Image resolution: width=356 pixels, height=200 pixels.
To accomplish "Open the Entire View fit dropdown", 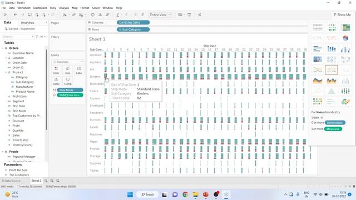I will tap(160, 15).
